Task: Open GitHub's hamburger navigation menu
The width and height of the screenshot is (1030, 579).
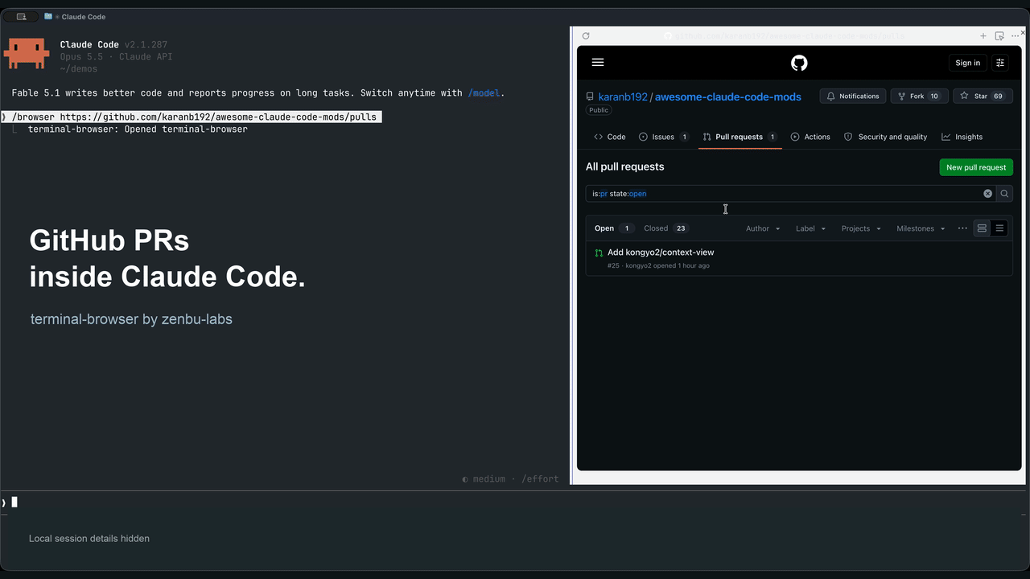Action: tap(598, 62)
